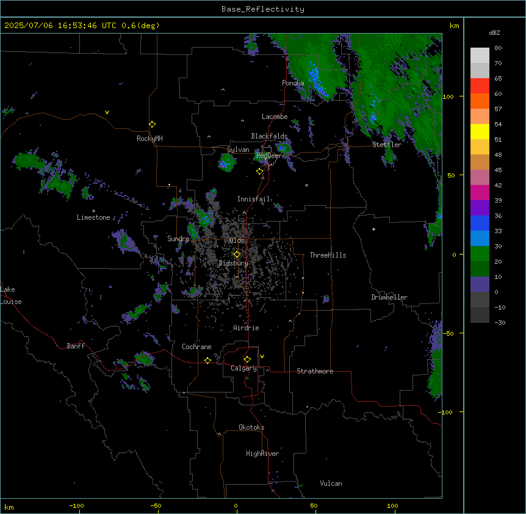
Task: Select the -50 tick on the vertical km axis
Action: click(448, 333)
